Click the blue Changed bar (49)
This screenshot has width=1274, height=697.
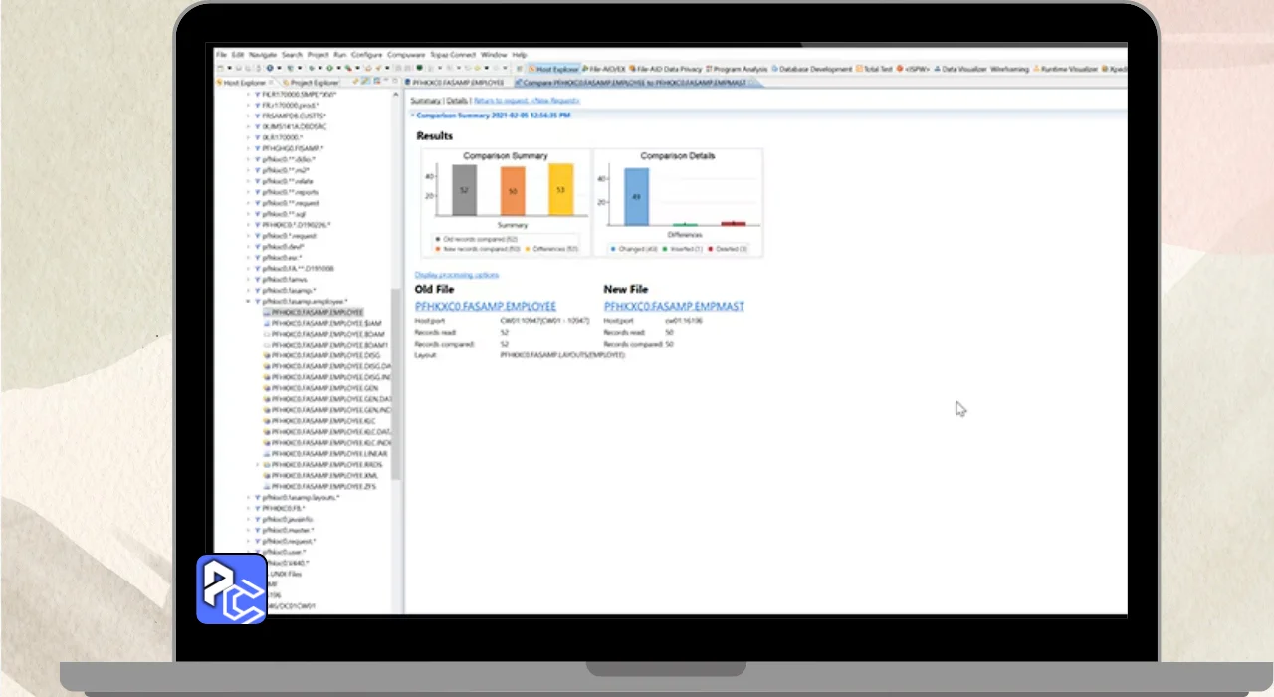636,197
